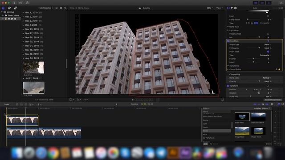Click the connect clip to primary storyline icon
The width and height of the screenshot is (285, 160).
point(17,104)
